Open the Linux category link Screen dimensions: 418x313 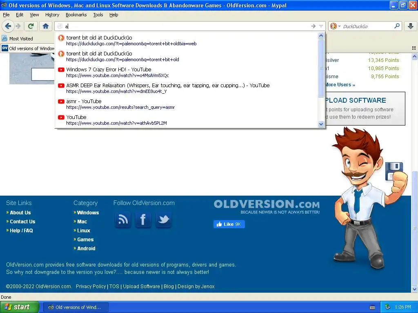(x=84, y=231)
